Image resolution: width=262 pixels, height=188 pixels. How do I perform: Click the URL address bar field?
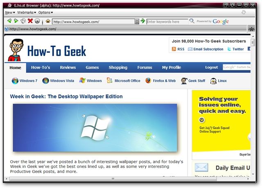pyautogui.click(x=94, y=22)
